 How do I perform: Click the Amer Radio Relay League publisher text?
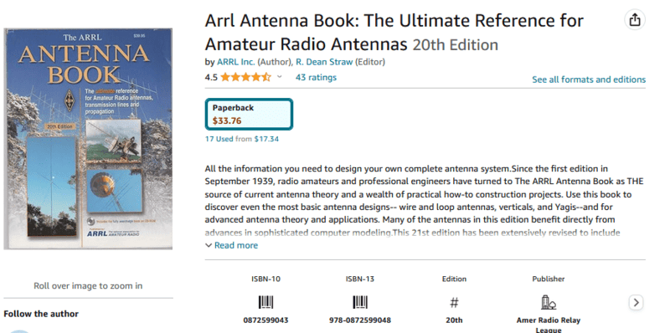(549, 325)
